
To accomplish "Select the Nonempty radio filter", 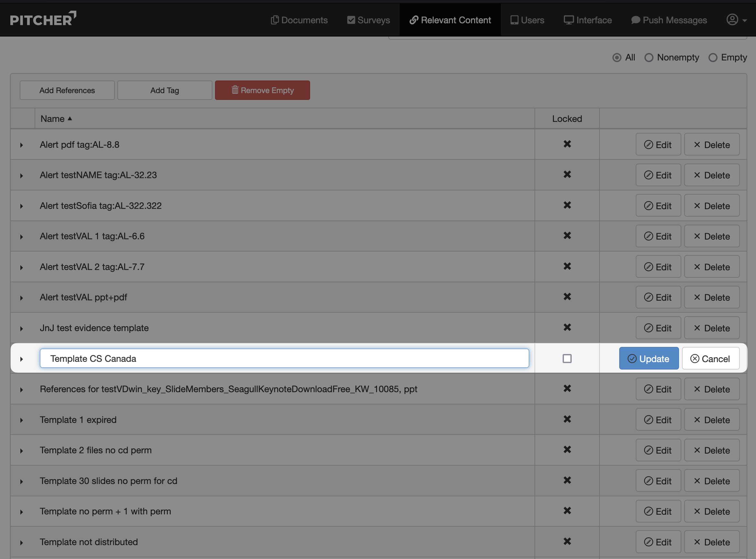I will 649,58.
